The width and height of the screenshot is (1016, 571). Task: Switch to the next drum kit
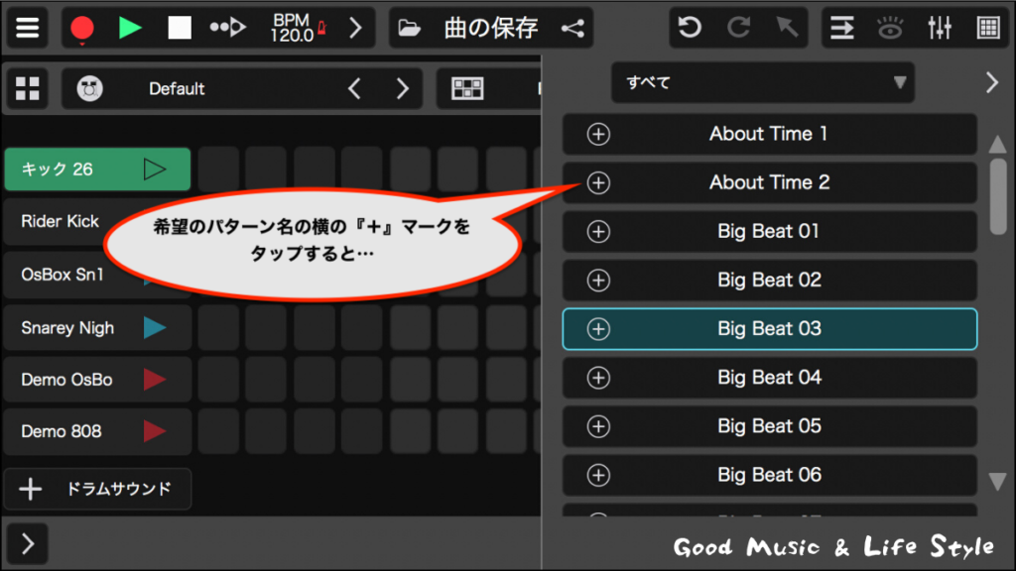403,88
